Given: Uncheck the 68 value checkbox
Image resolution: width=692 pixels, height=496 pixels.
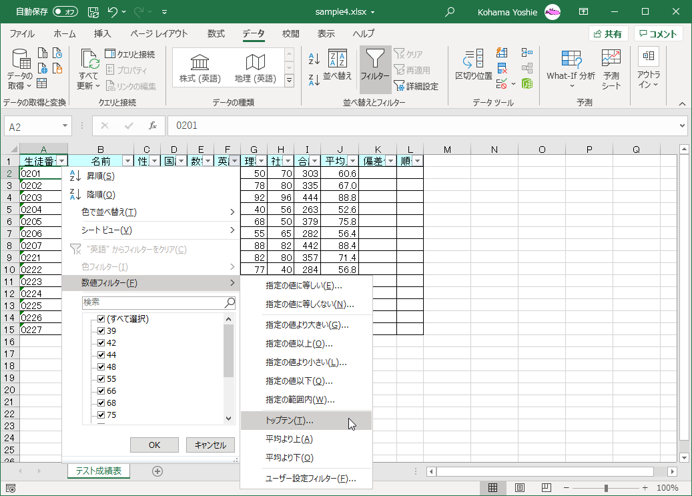Looking at the screenshot, I should (x=101, y=403).
